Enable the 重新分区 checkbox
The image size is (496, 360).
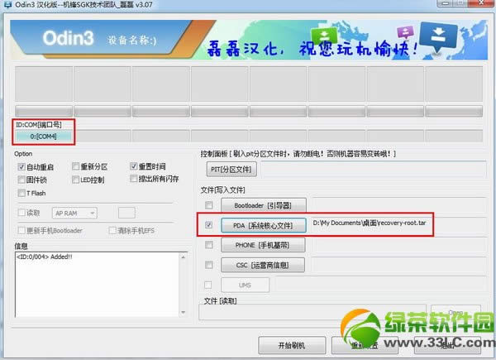[x=75, y=166]
